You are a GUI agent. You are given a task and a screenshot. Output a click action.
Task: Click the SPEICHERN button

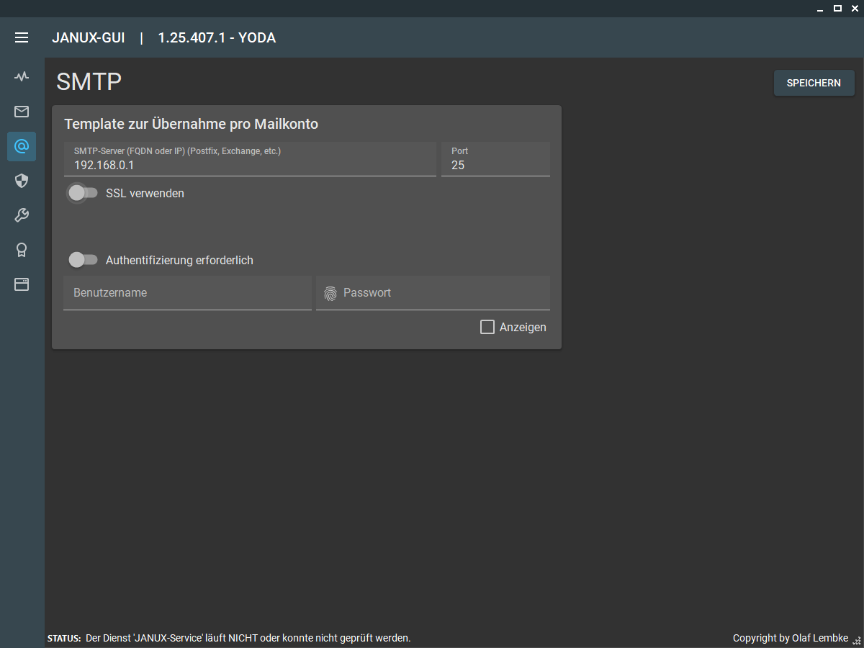(x=814, y=83)
